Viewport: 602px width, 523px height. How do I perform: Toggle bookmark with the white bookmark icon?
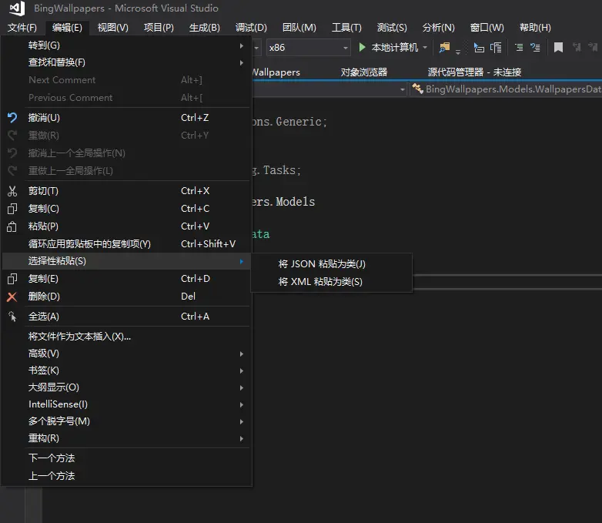[x=558, y=47]
